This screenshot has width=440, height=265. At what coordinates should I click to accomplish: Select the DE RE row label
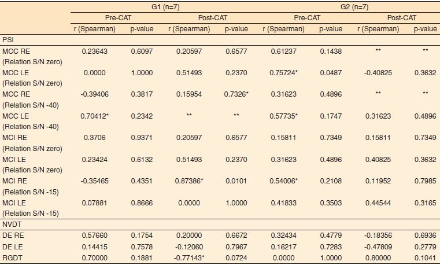[x=14, y=235]
